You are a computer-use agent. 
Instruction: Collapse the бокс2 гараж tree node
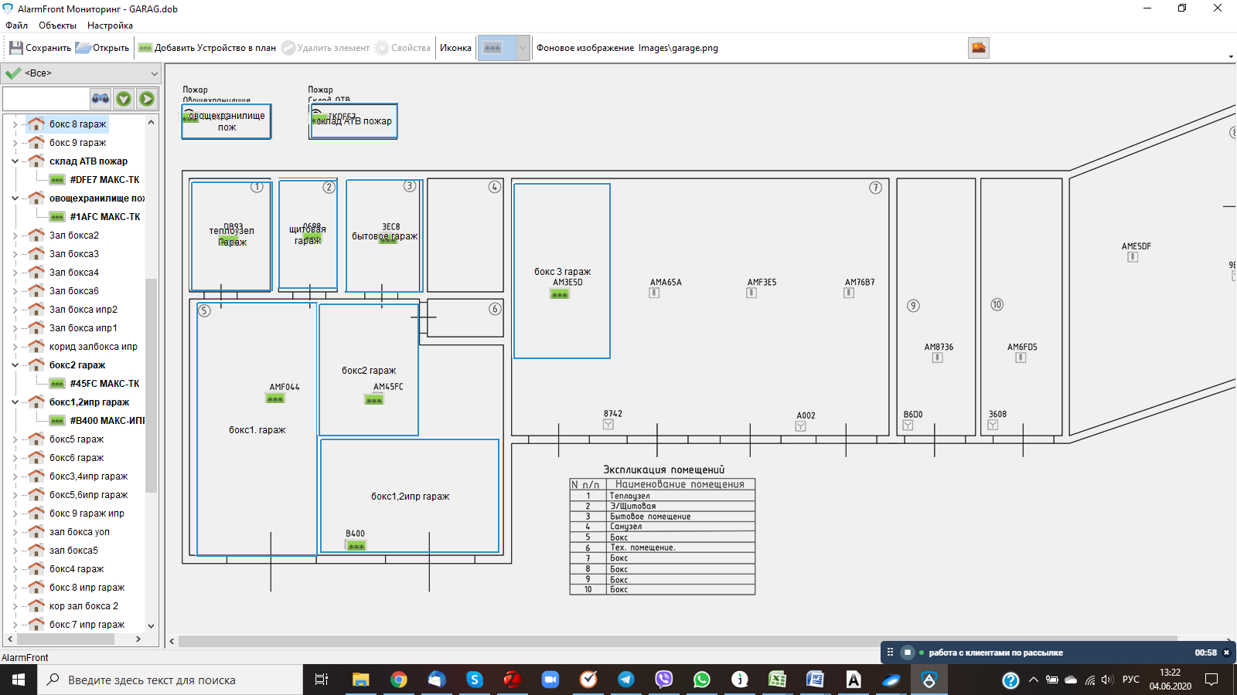(x=15, y=365)
